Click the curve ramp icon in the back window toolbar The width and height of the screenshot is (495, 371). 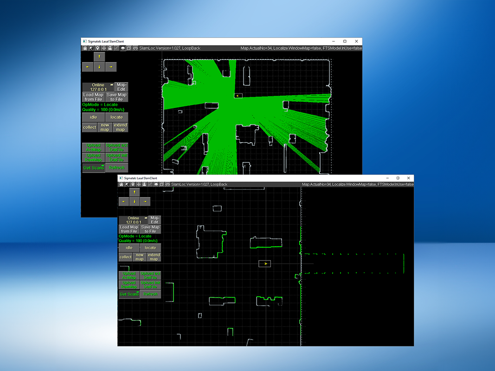pyautogui.click(x=116, y=48)
